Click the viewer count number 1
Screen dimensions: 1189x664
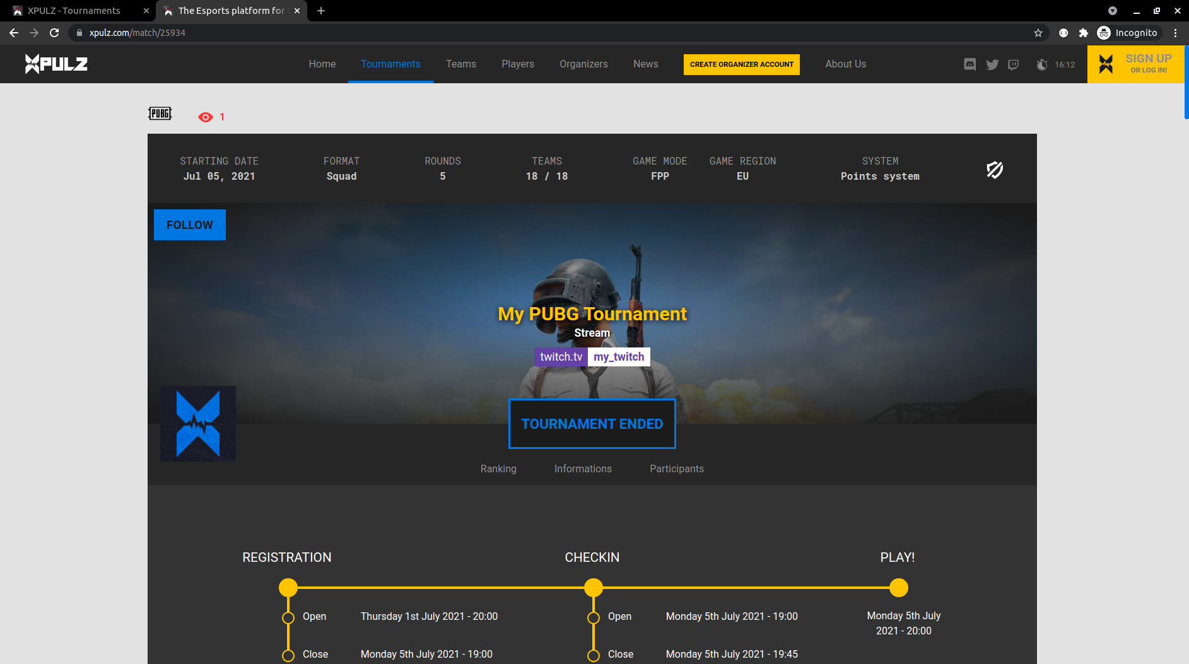point(222,117)
